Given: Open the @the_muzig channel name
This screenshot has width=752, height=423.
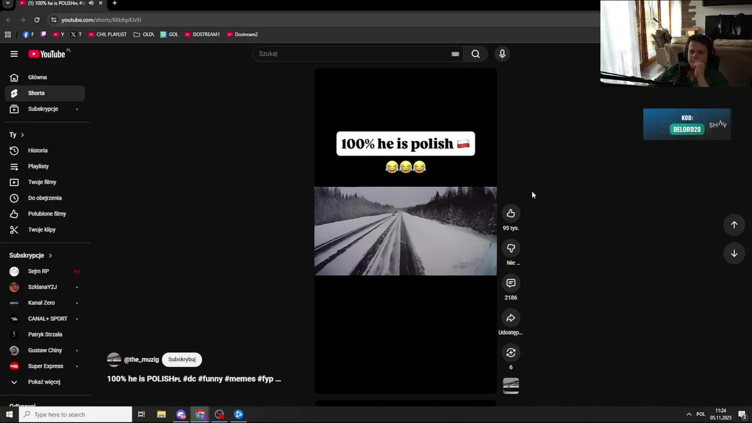Looking at the screenshot, I should point(142,360).
